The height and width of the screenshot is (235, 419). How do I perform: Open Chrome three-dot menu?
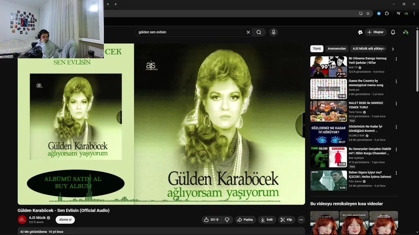pos(414,13)
